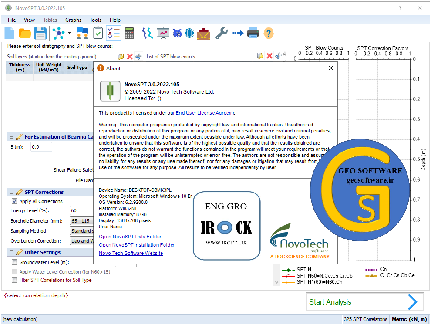The image size is (431, 325).
Task: Click the B (m) input field
Action: tap(41, 147)
